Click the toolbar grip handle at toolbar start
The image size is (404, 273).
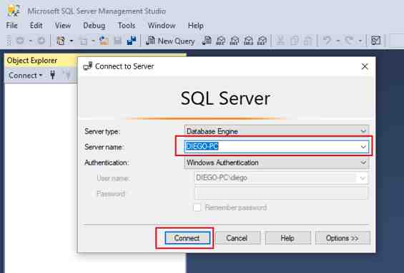[9, 41]
